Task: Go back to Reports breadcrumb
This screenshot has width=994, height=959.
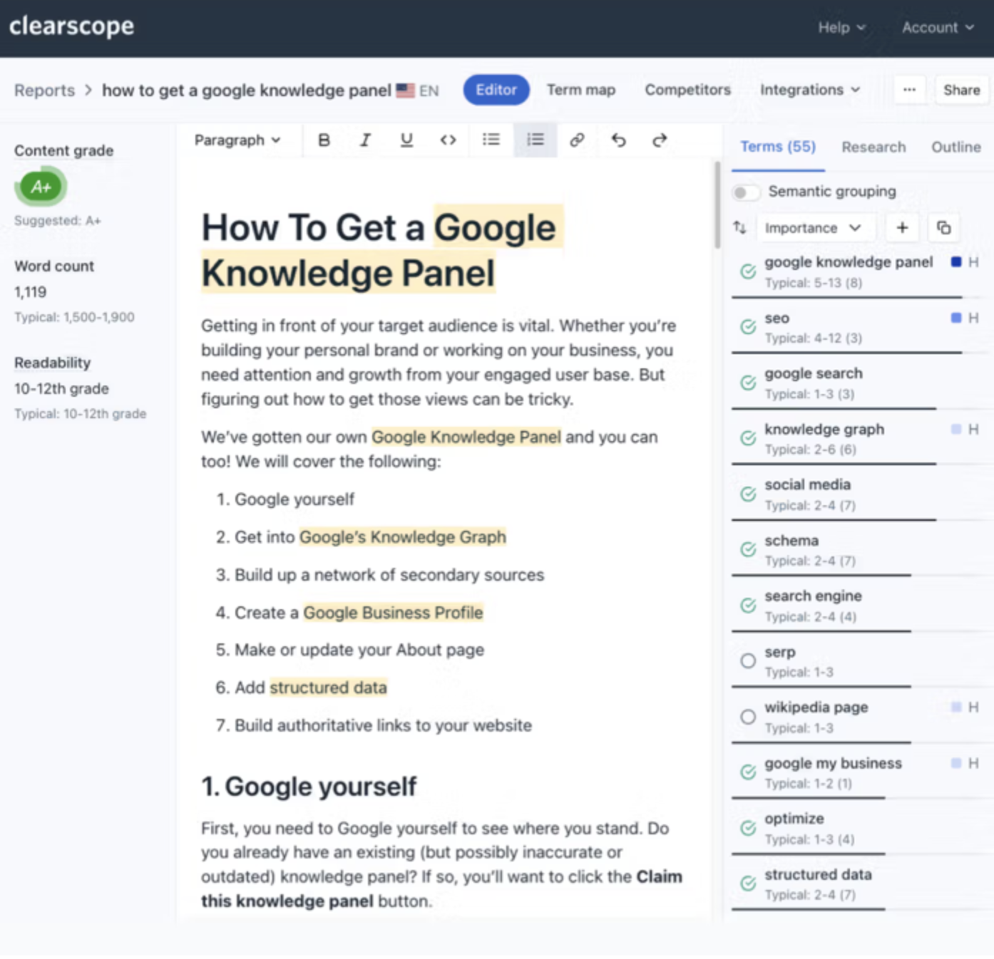Action: 44,90
